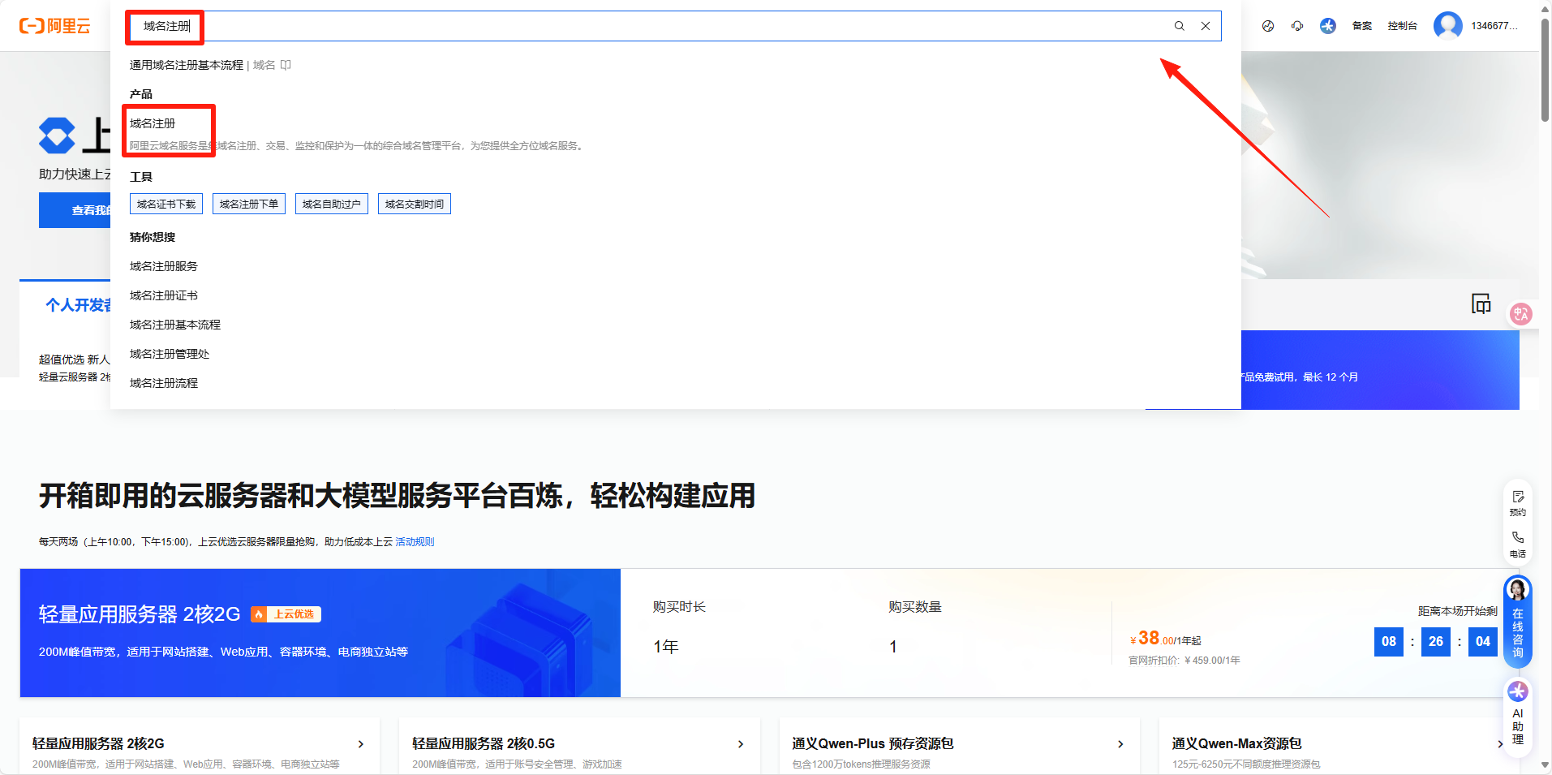Select suggestion 域名注册流程
1552x775 pixels.
pos(164,383)
